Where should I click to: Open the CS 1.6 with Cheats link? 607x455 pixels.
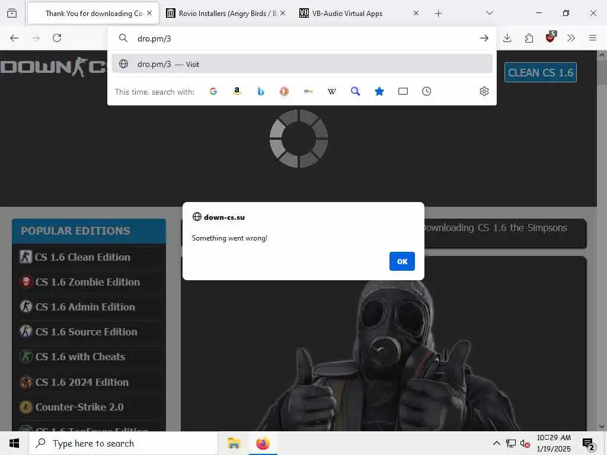coord(80,357)
